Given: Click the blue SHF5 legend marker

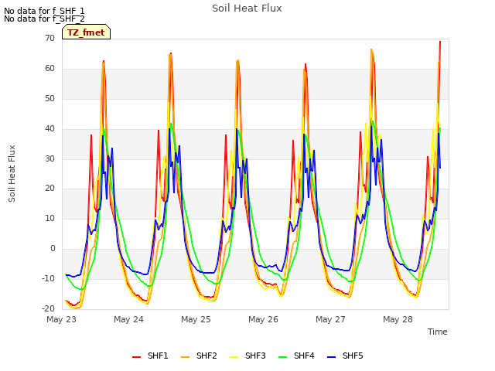Looking at the screenshot, I should (331, 357).
